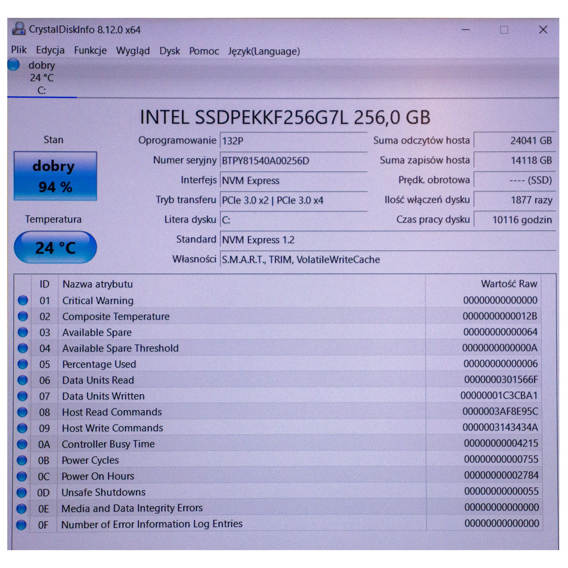Select the 'Power On Hours' attribute name
The height and width of the screenshot is (568, 568).
[98, 476]
